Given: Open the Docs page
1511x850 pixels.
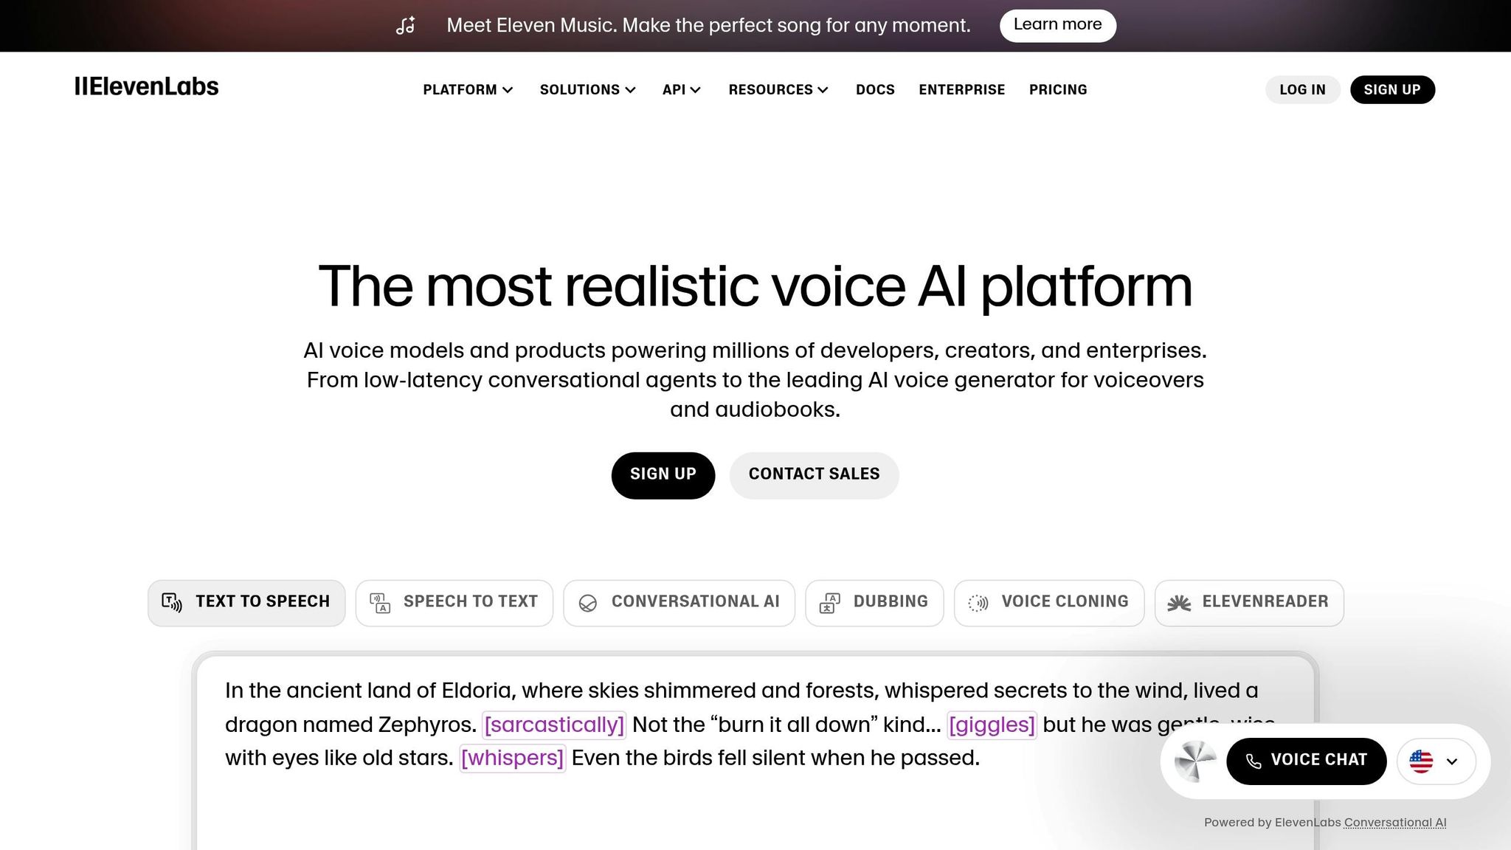Looking at the screenshot, I should (875, 89).
